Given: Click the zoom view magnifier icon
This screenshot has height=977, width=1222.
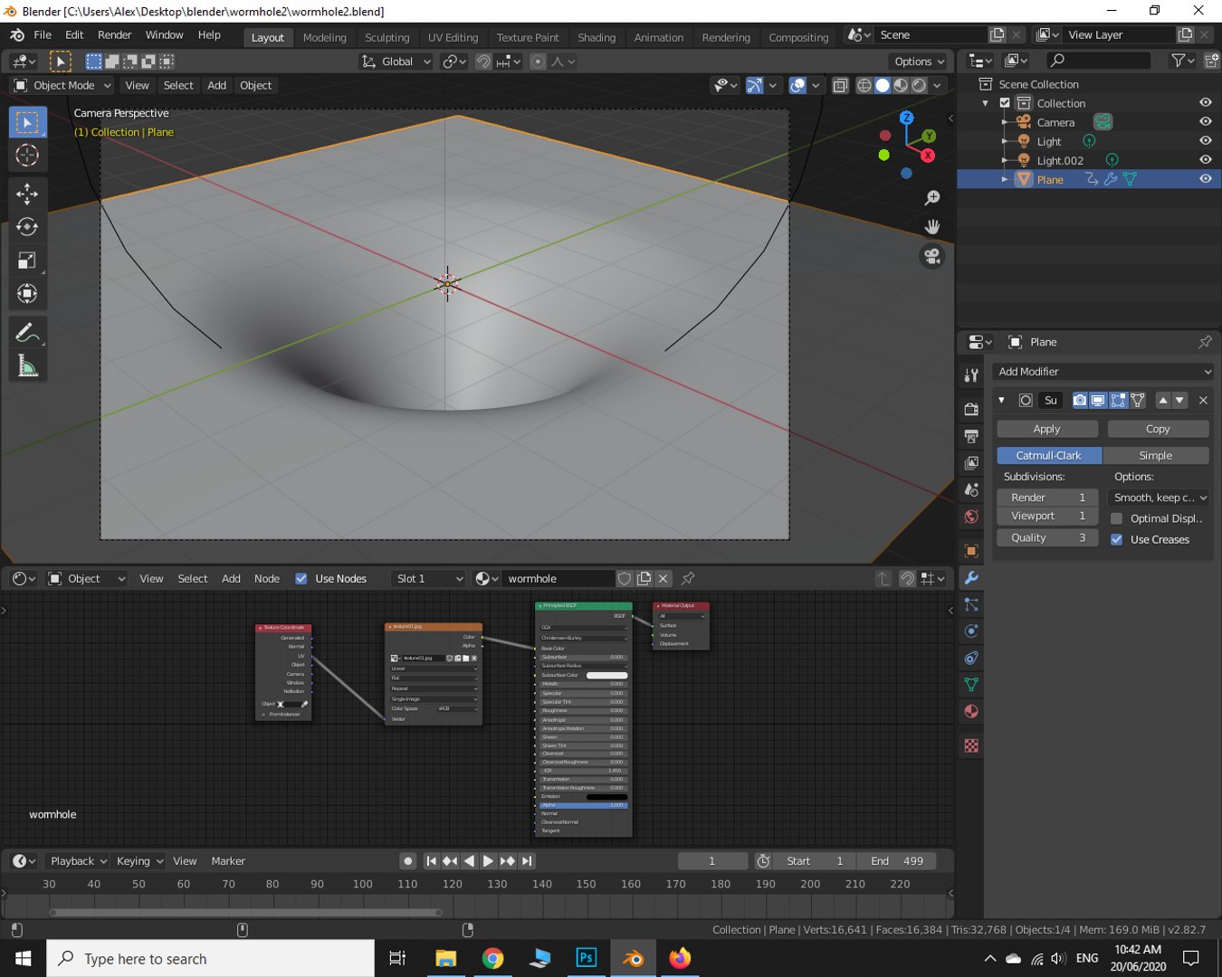Looking at the screenshot, I should (932, 198).
